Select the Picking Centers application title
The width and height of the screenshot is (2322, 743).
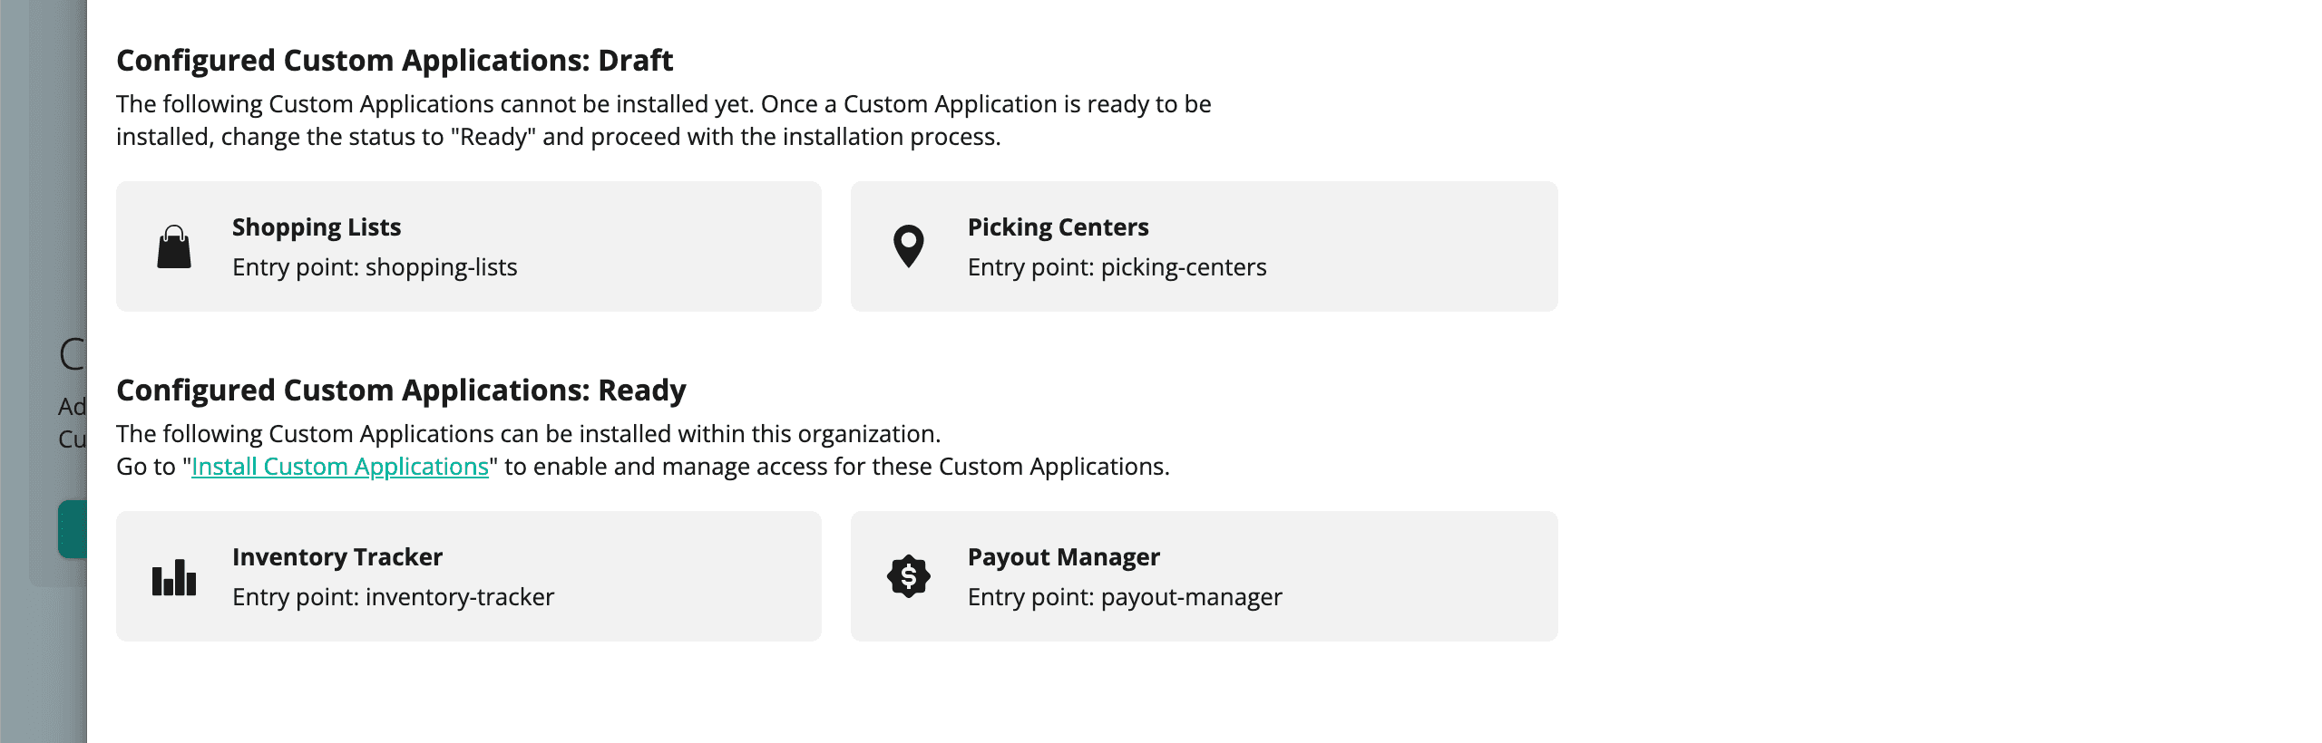(x=1058, y=227)
